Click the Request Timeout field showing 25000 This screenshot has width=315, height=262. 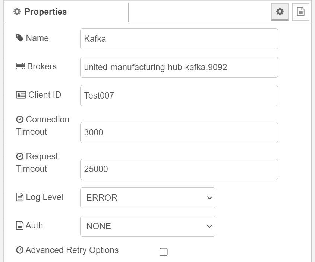pos(179,169)
